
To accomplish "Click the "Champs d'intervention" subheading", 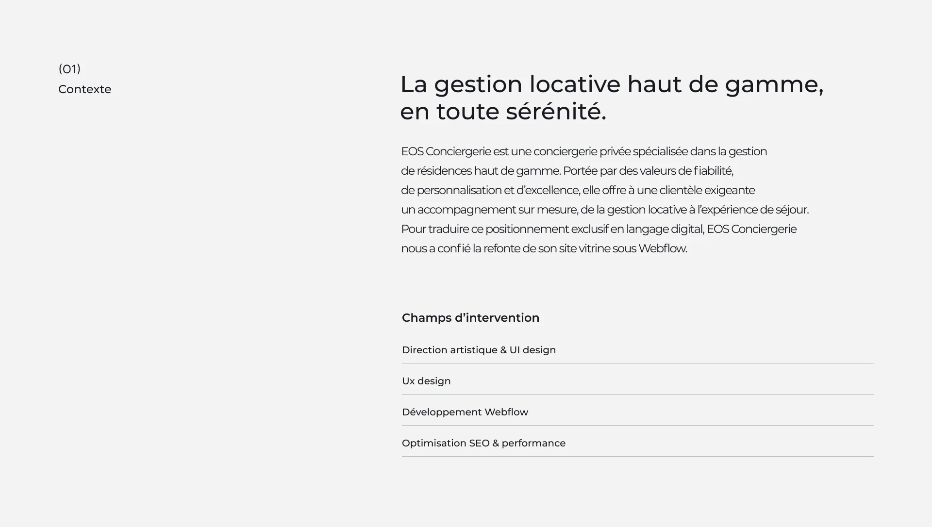I will [x=470, y=318].
